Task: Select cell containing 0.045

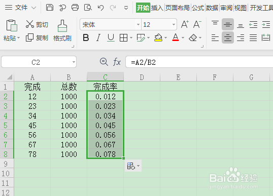Action: (106, 125)
